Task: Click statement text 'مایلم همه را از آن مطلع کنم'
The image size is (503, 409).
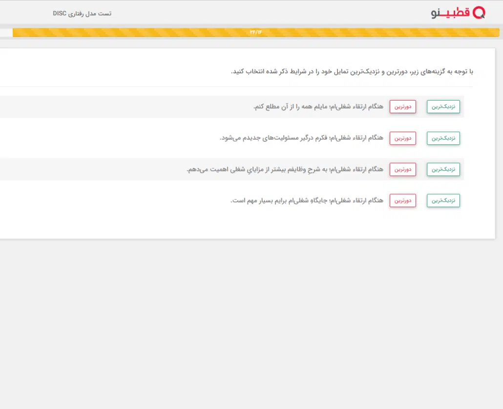Action: 318,107
